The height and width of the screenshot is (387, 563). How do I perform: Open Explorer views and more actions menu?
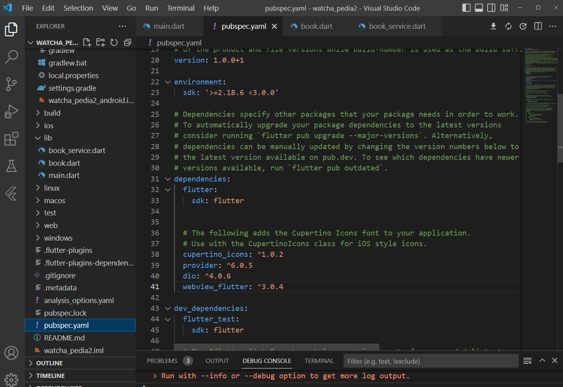coord(123,26)
